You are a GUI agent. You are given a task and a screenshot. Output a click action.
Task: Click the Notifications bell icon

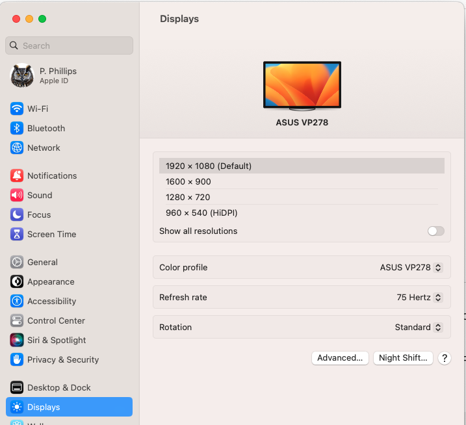[x=17, y=175]
